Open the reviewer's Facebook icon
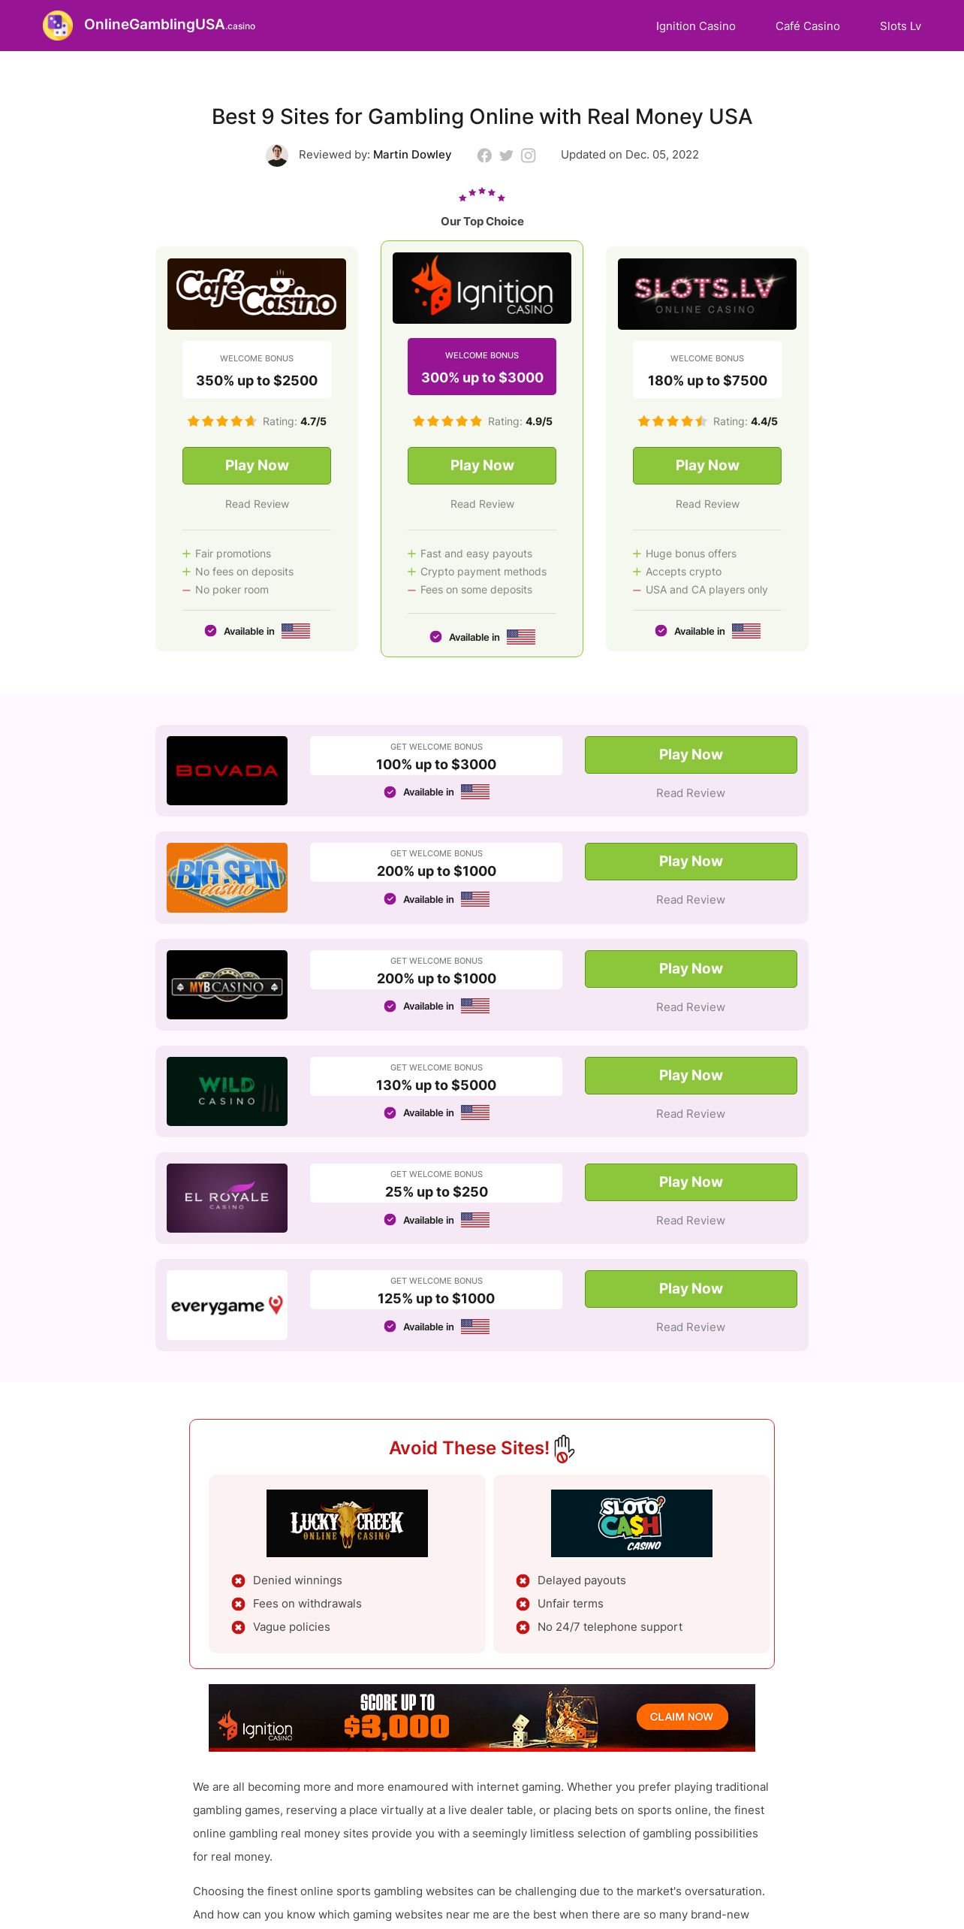Screen dimensions: 964x1929 pyautogui.click(x=484, y=155)
